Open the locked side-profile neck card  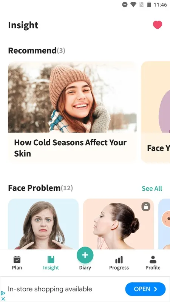[x=119, y=224]
